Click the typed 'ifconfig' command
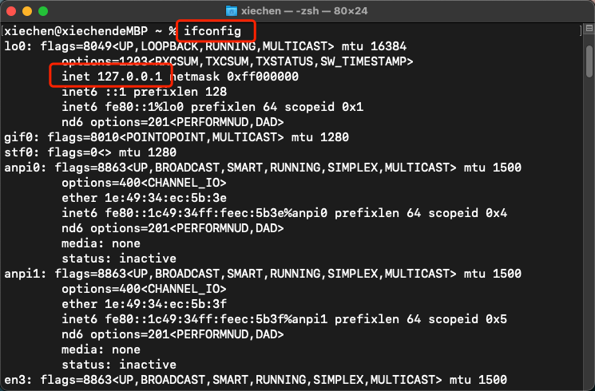This screenshot has width=595, height=391. point(212,31)
